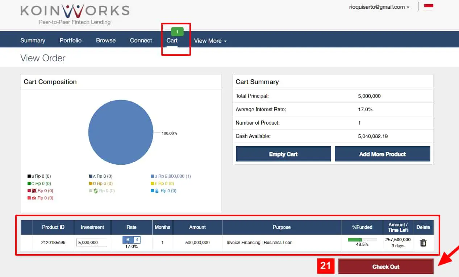This screenshot has width=459, height=277.
Task: Click the 48.5% funded progress bar
Action: pyautogui.click(x=362, y=239)
